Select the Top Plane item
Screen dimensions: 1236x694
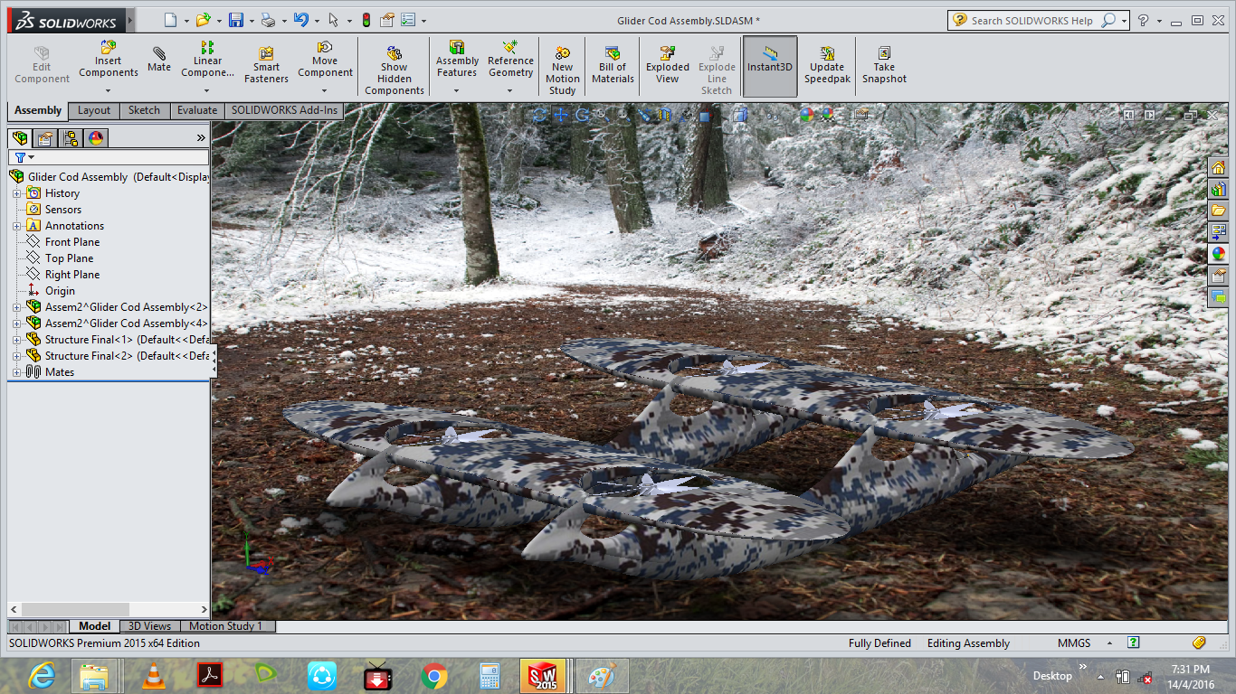coord(69,258)
